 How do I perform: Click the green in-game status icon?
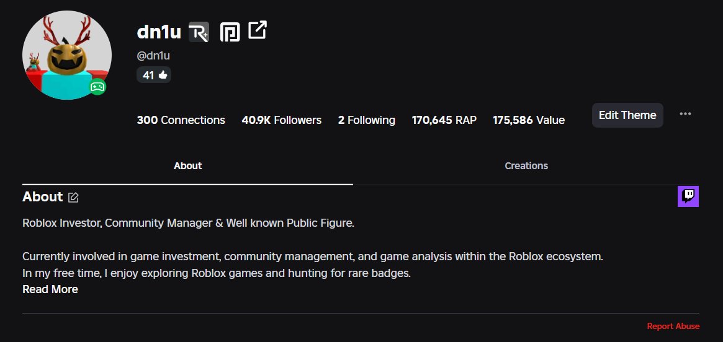click(97, 87)
